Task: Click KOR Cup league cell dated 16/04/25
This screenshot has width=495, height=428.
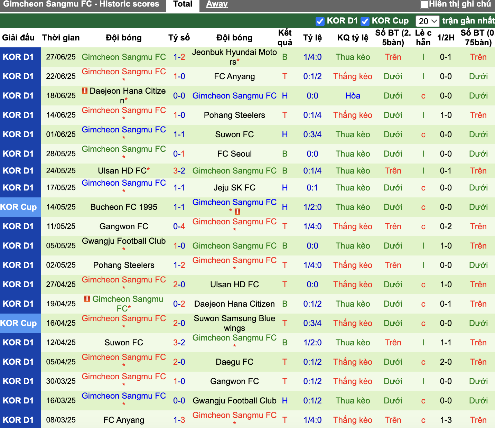Action: 20,323
